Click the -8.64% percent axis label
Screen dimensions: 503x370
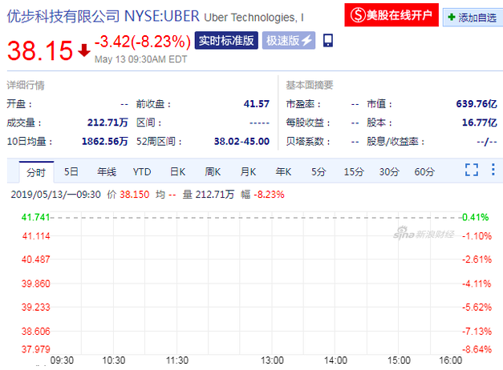(x=477, y=349)
